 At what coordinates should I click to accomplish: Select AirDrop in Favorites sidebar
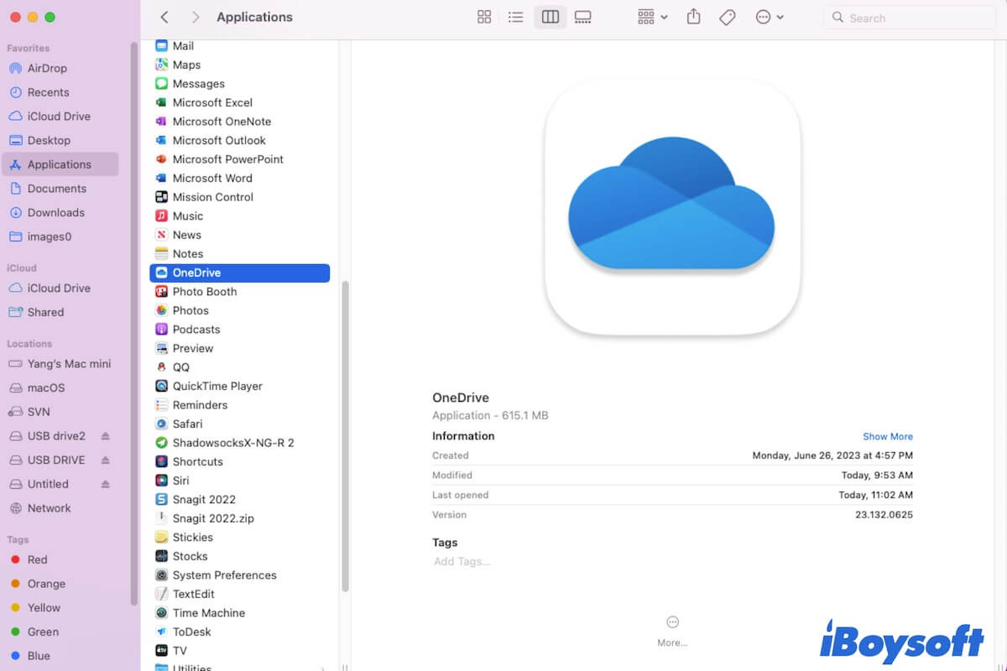pos(47,68)
